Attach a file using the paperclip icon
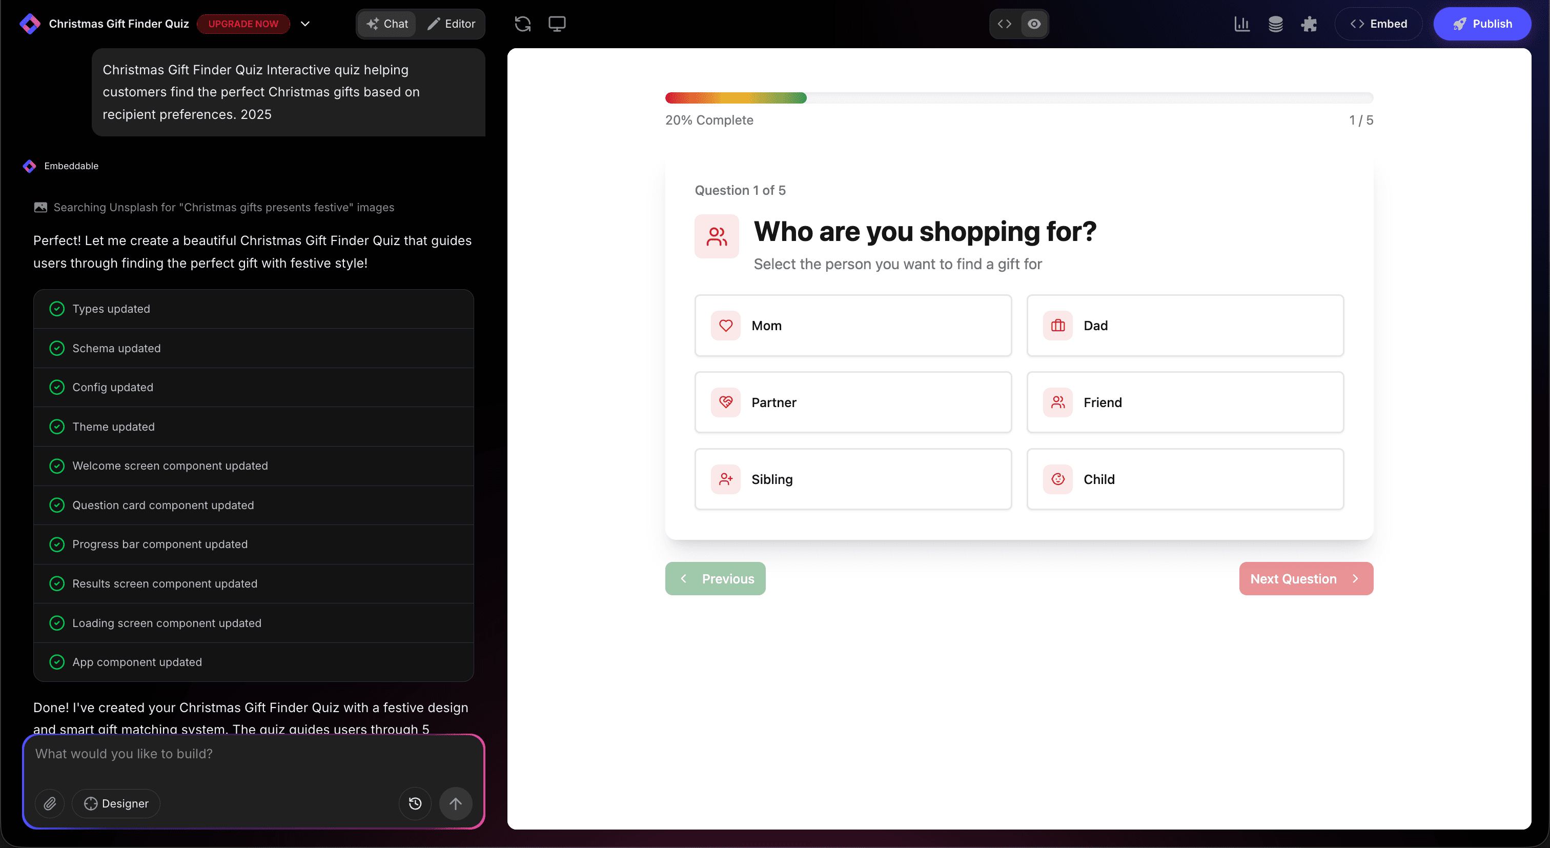The height and width of the screenshot is (848, 1550). pos(50,803)
